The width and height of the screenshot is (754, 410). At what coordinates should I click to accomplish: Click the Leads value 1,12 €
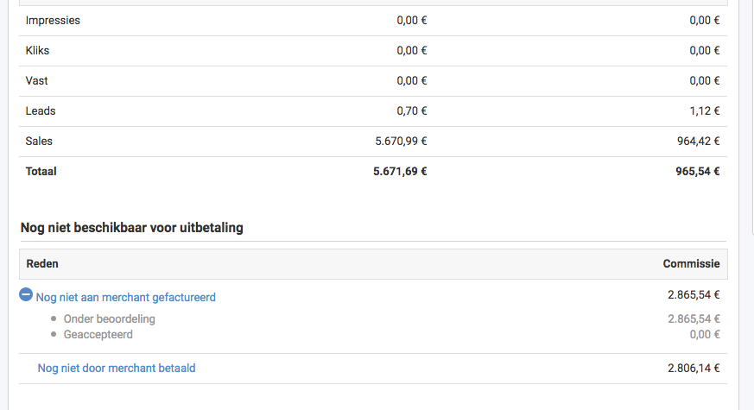[705, 111]
